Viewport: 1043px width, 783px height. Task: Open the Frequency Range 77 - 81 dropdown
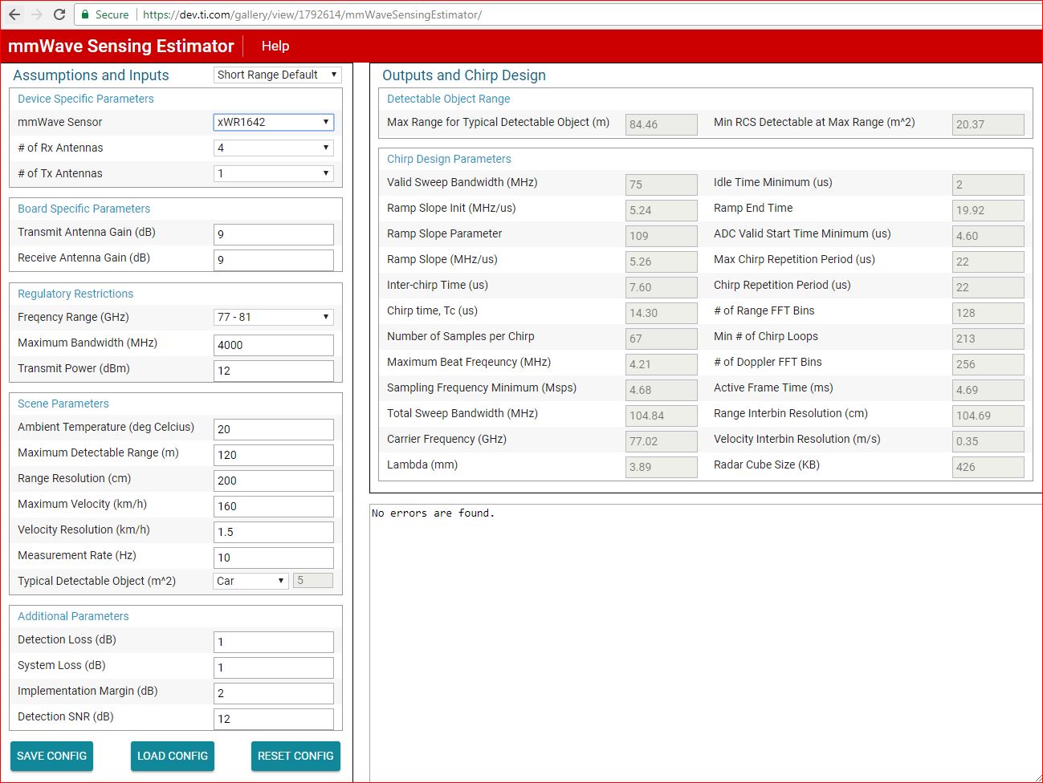pyautogui.click(x=274, y=317)
